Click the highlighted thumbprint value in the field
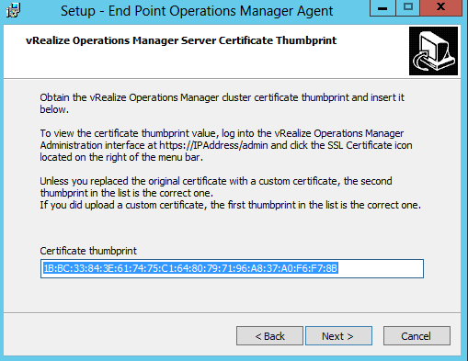The image size is (468, 361). (190, 268)
